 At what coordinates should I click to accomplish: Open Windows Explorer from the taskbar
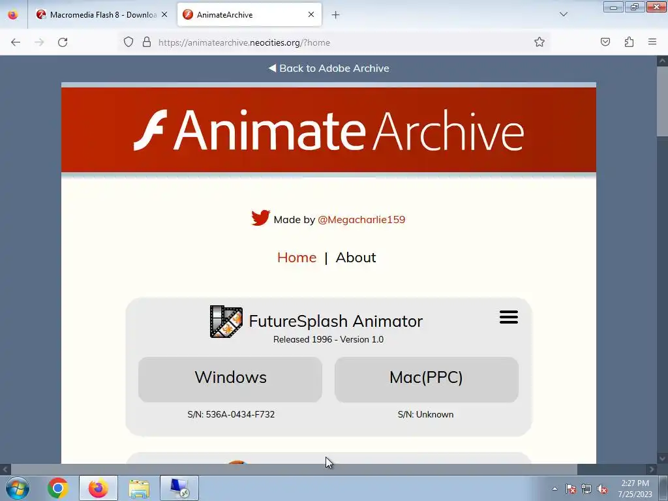tap(139, 488)
